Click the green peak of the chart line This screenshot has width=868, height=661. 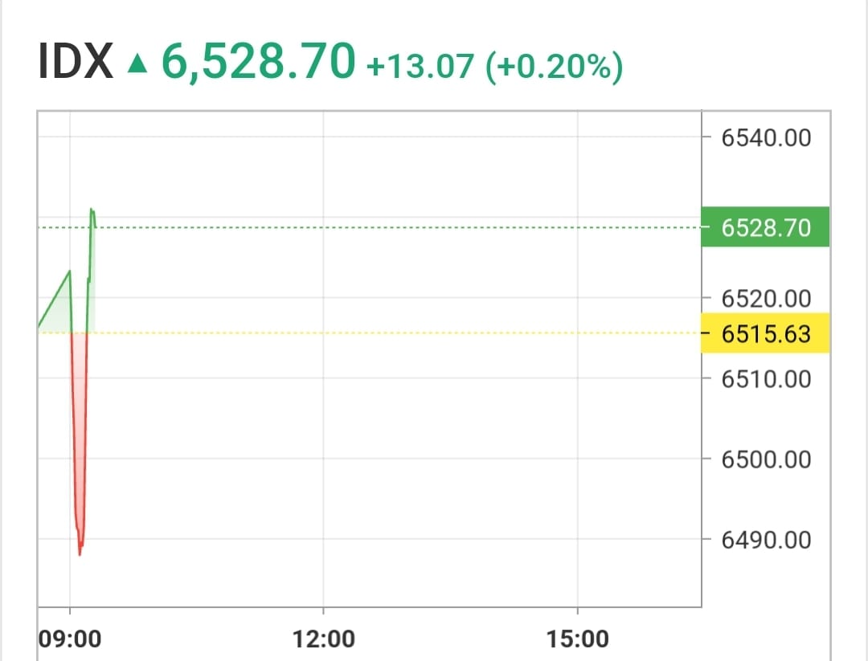click(x=92, y=210)
